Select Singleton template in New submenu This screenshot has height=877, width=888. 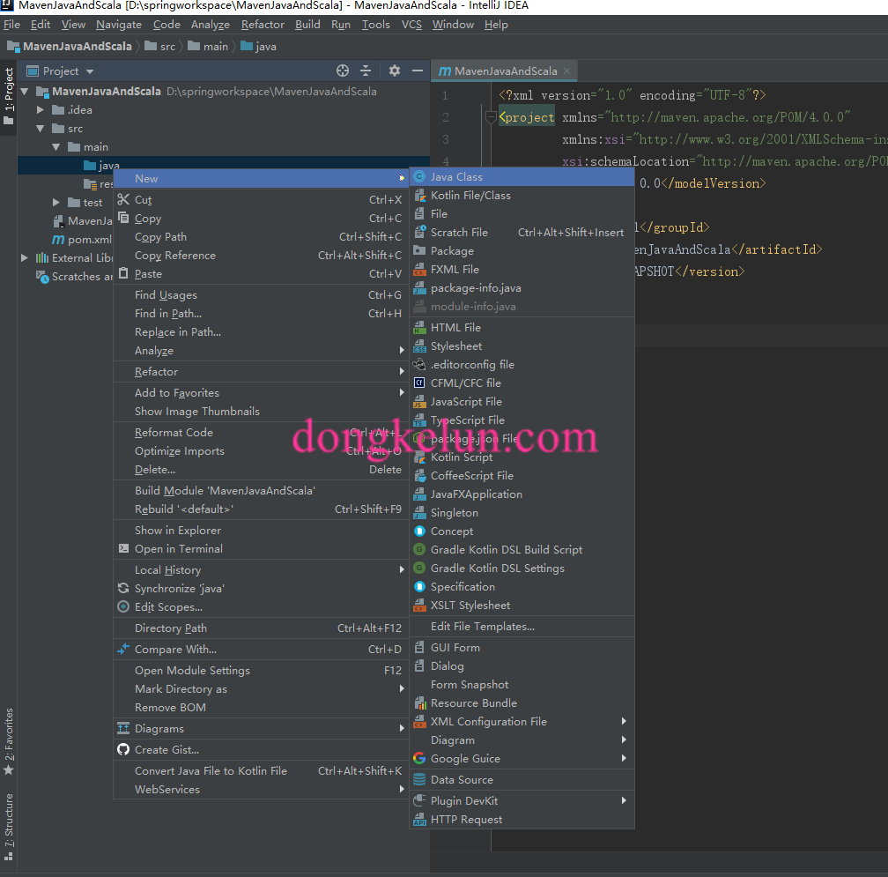click(x=522, y=513)
